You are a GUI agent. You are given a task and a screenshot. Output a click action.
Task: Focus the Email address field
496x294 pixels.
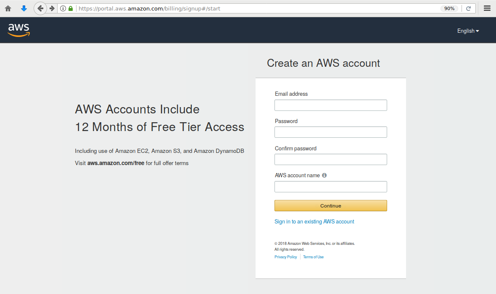330,105
